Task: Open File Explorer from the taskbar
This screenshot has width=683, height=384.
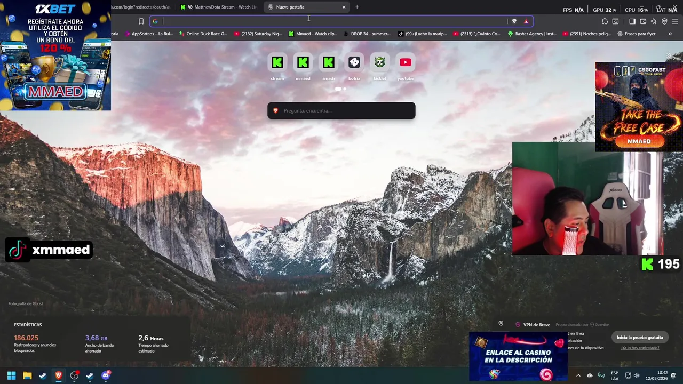Action: click(27, 375)
